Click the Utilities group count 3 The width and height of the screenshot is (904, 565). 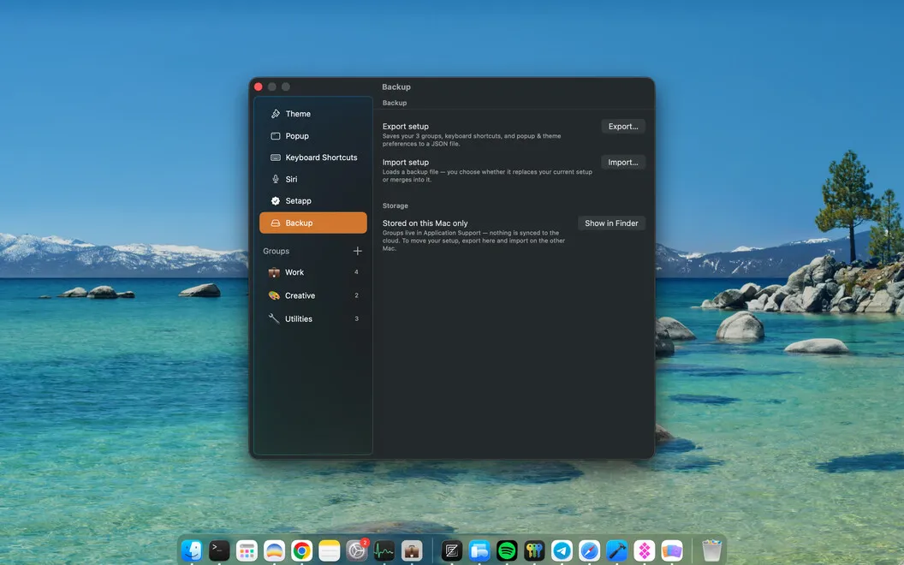point(356,318)
